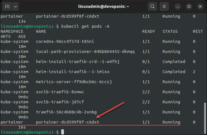Click the 16s age of portainer pod
The image size is (207, 135).
coord(22,127)
